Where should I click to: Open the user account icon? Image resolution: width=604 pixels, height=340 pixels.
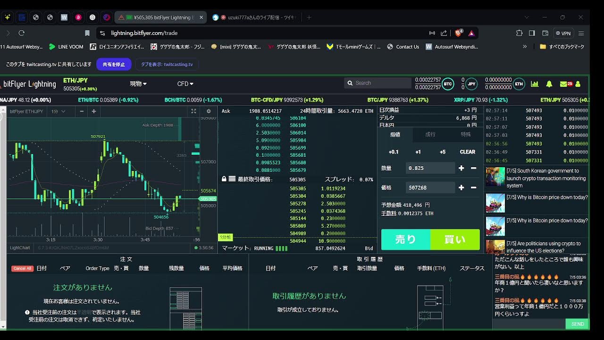coord(578,84)
